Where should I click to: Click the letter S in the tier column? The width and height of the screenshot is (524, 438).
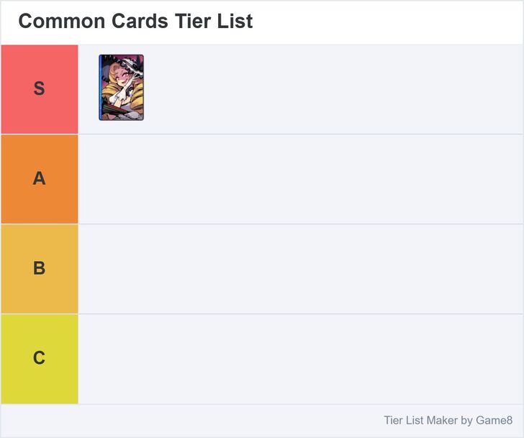[x=40, y=89]
